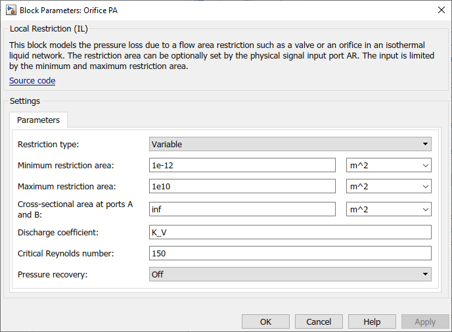This screenshot has height=332, width=452.
Task: Click the Minimum restriction area field
Action: click(x=242, y=165)
